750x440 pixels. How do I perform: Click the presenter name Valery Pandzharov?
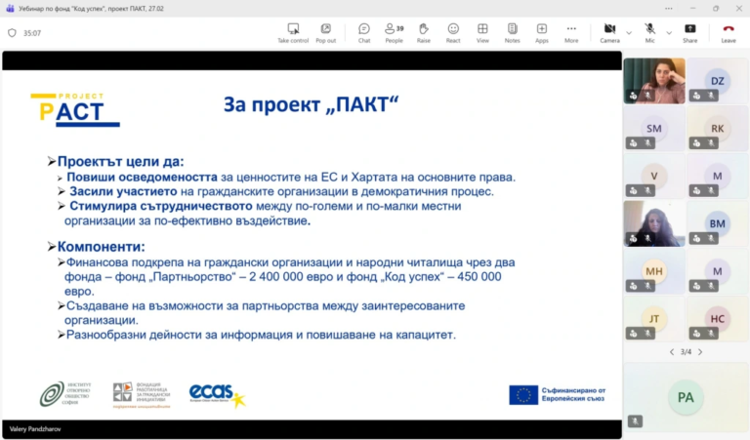(x=35, y=429)
